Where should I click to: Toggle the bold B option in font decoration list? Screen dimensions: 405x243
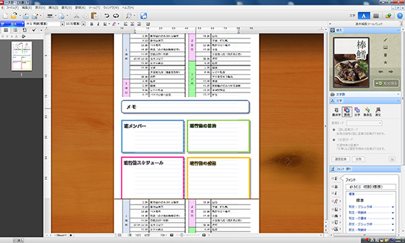tap(335, 186)
